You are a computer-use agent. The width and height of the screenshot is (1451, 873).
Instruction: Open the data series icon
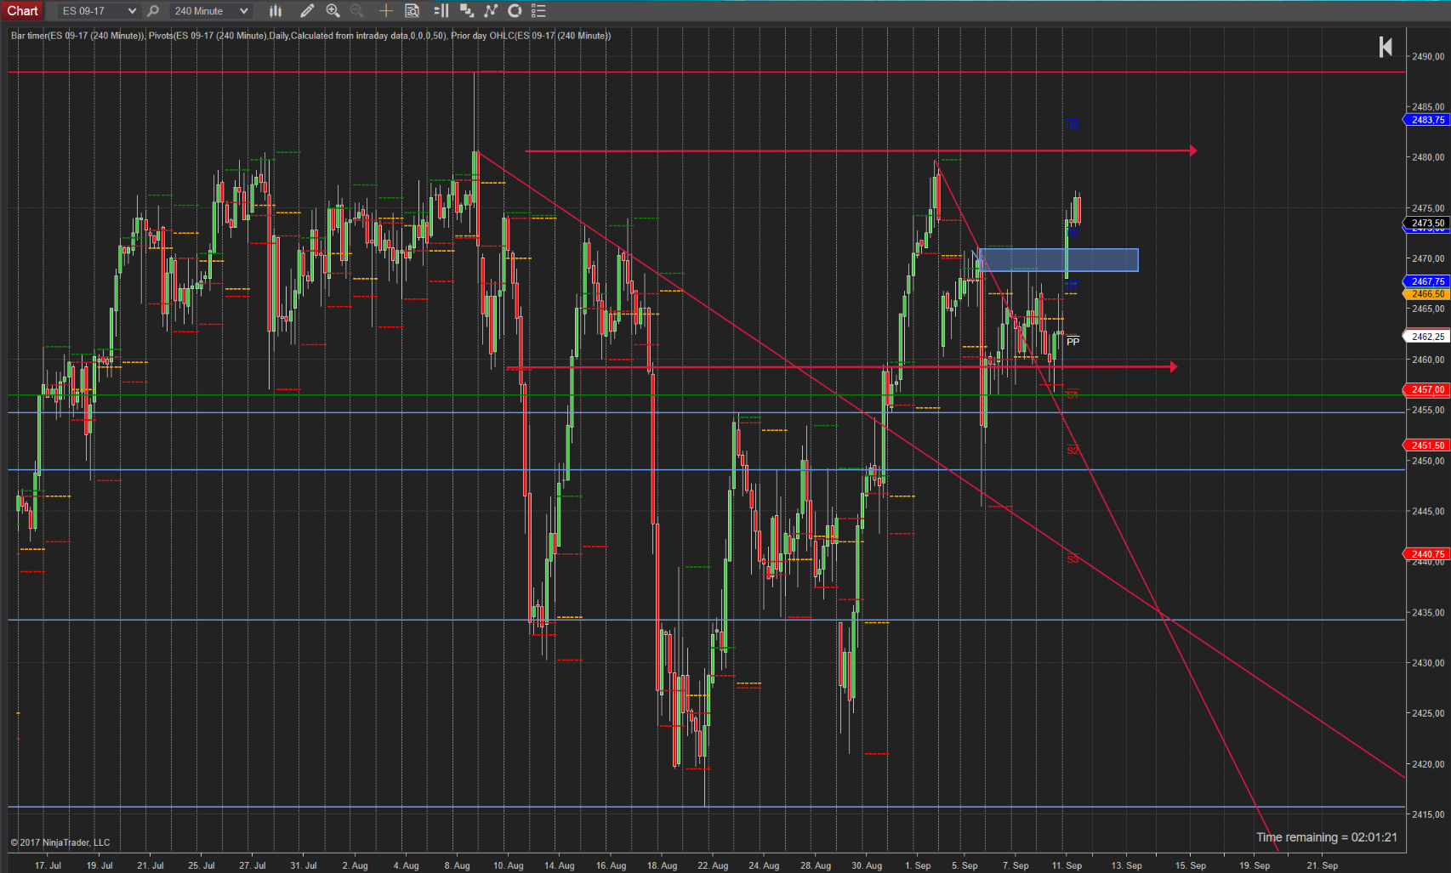pos(467,11)
